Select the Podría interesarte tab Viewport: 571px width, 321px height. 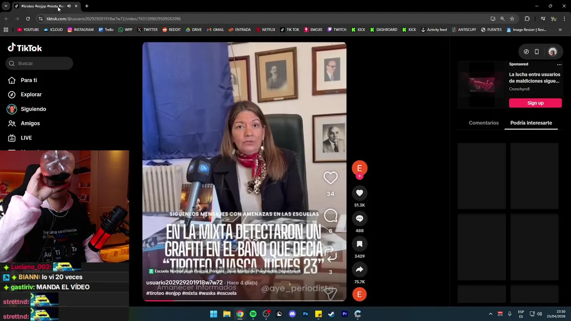[x=531, y=123]
